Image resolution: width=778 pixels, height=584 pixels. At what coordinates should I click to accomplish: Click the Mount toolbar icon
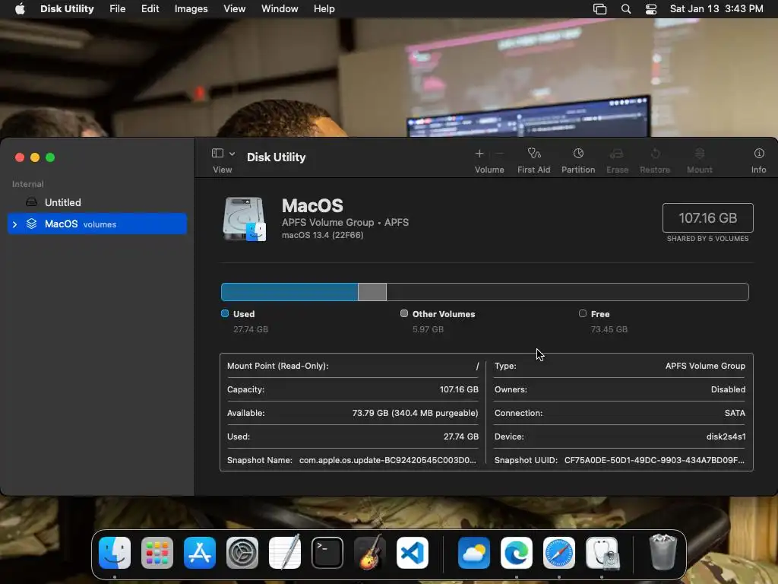700,154
